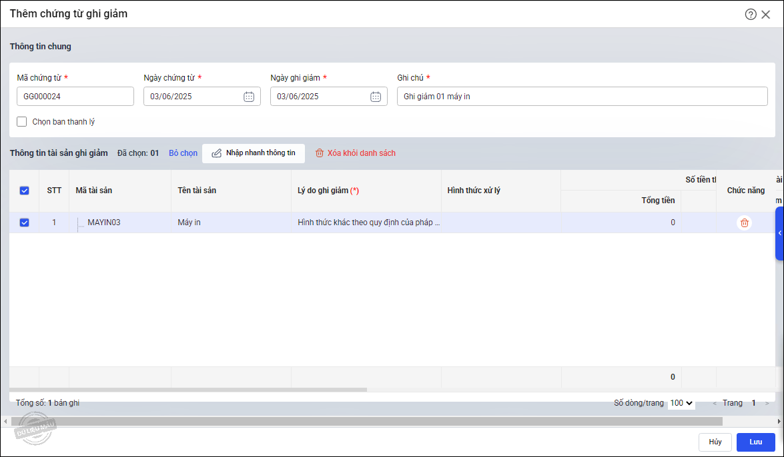Image resolution: width=784 pixels, height=457 pixels.
Task: Click the Hình thức xử lý cell for MAYIN03
Action: 501,223
